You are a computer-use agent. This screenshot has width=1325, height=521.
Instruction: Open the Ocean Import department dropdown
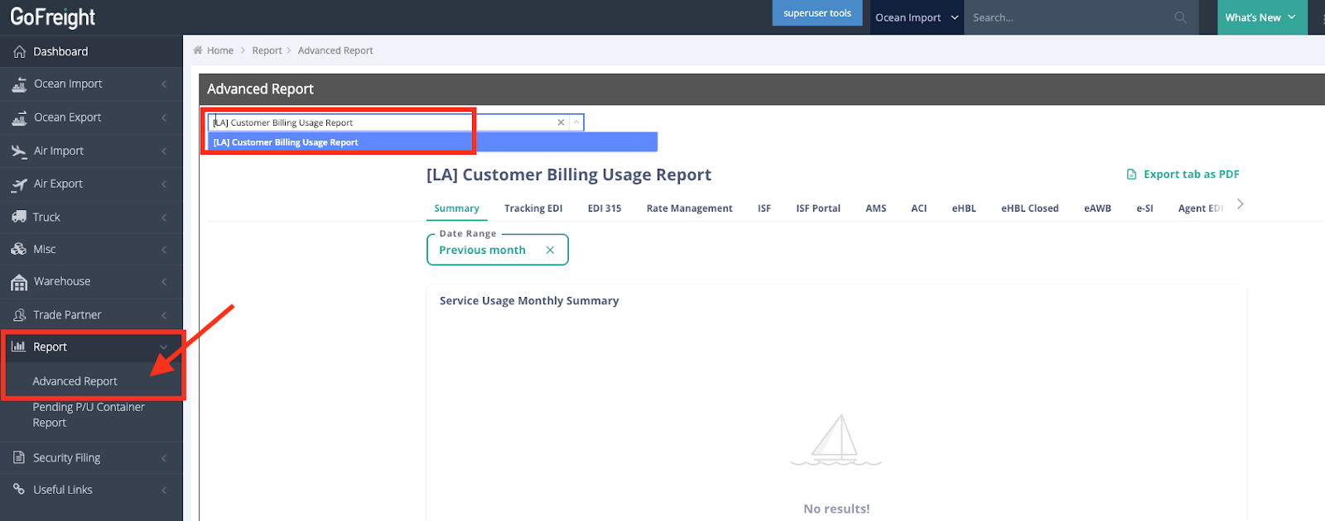pyautogui.click(x=916, y=17)
